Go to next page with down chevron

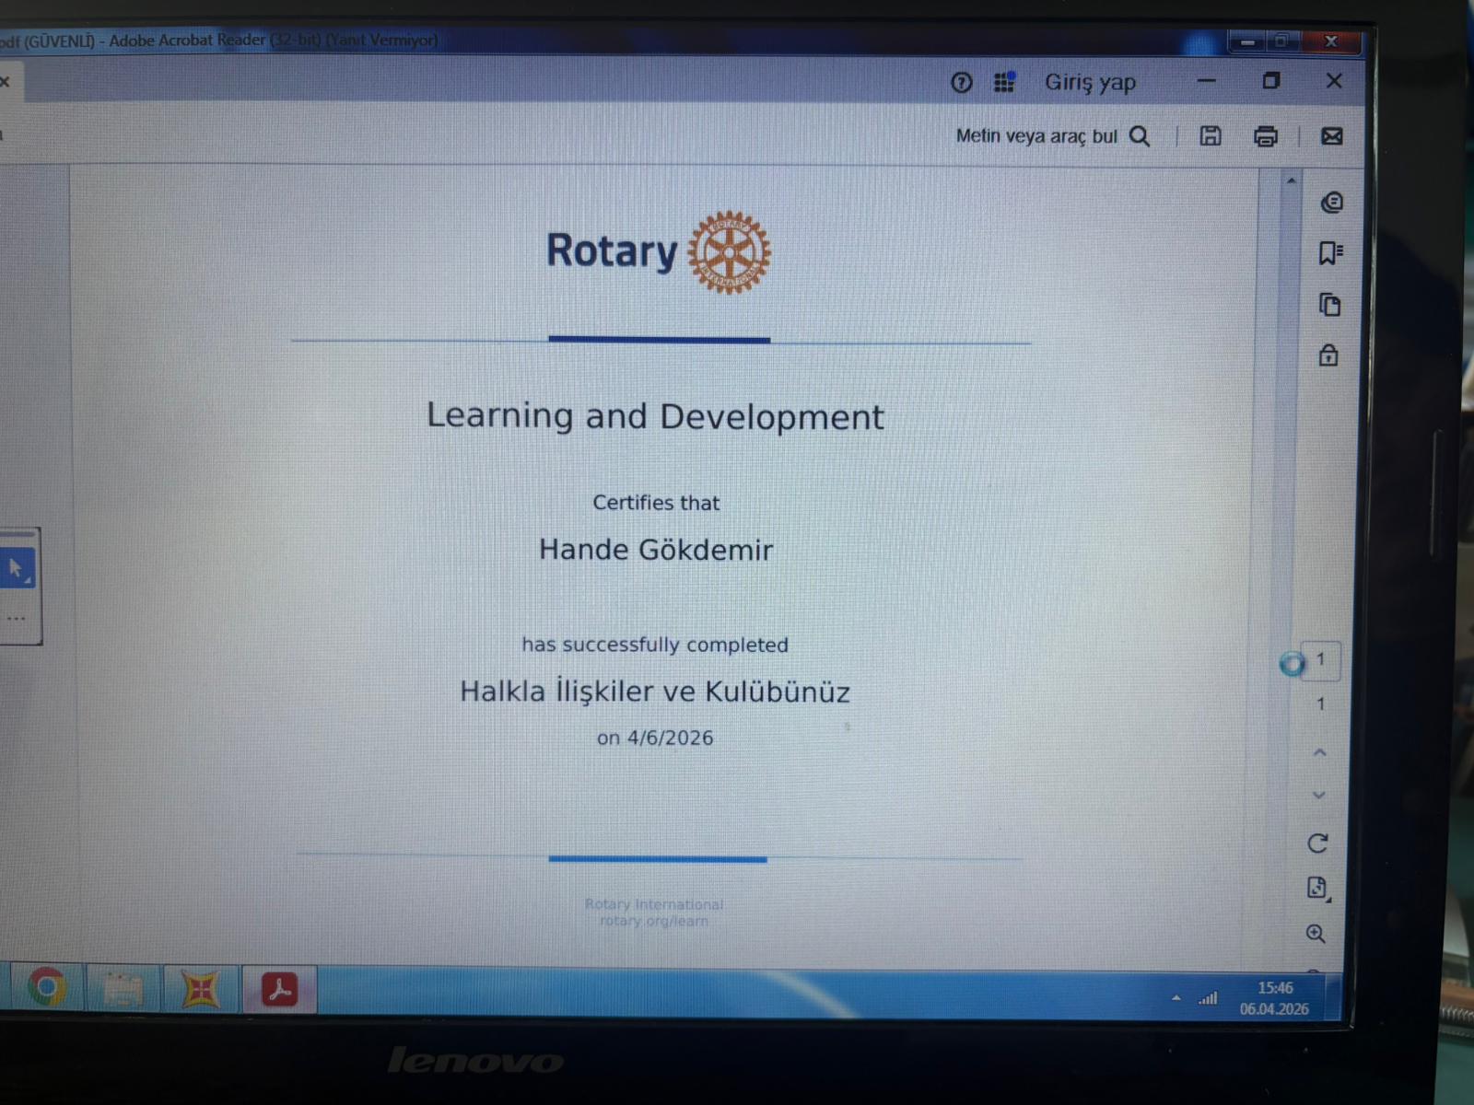(1319, 795)
